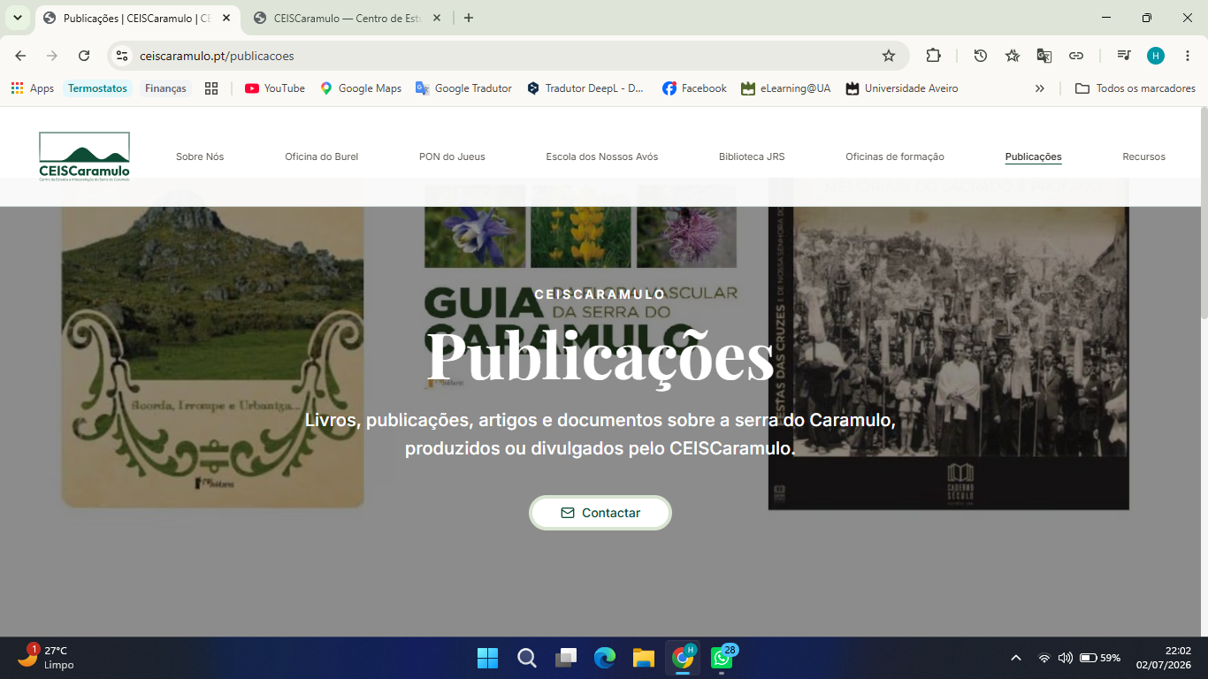Open the tab search dropdown arrow
This screenshot has height=679, width=1208.
pyautogui.click(x=18, y=18)
